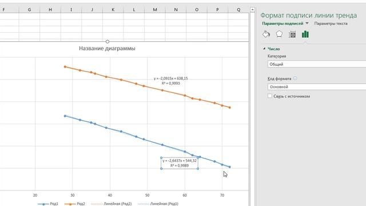Open the Категория combo box showing Общий
366x206 pixels.
click(317, 64)
